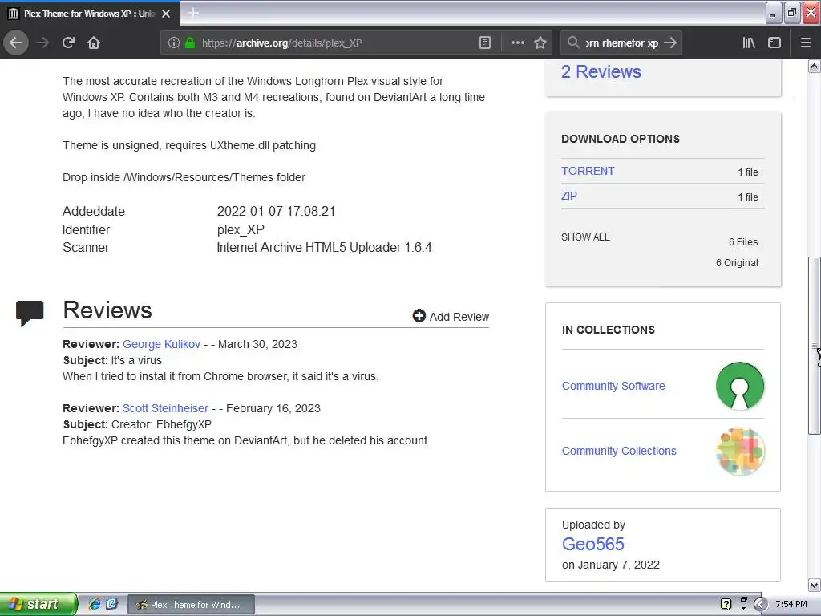The height and width of the screenshot is (616, 821).
Task: Click the magnifier icon in the search box
Action: pyautogui.click(x=573, y=43)
